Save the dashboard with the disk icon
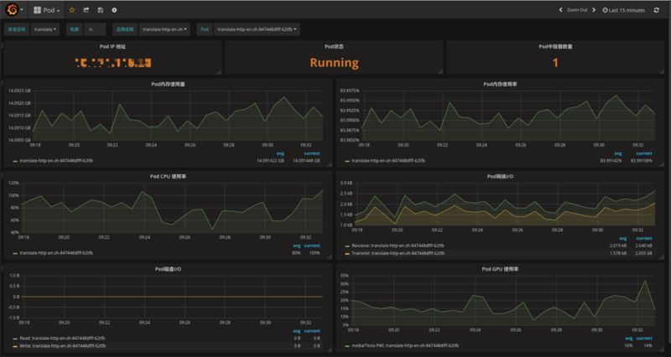The height and width of the screenshot is (357, 671). point(100,10)
